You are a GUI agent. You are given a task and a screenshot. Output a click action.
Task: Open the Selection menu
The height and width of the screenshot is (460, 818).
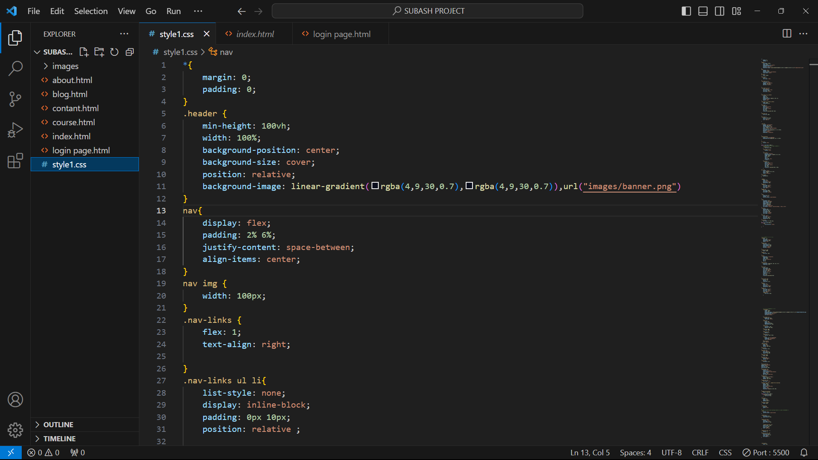[91, 11]
